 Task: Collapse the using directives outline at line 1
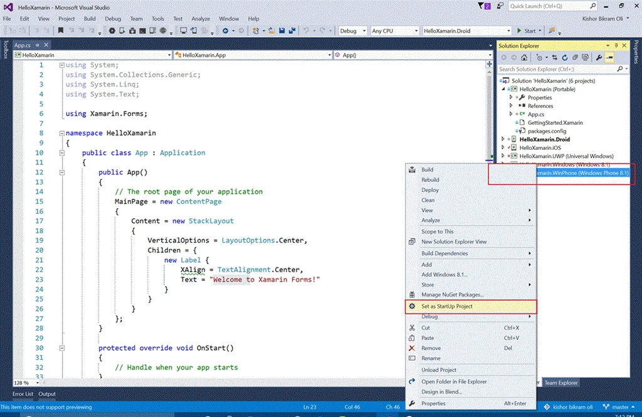click(62, 65)
